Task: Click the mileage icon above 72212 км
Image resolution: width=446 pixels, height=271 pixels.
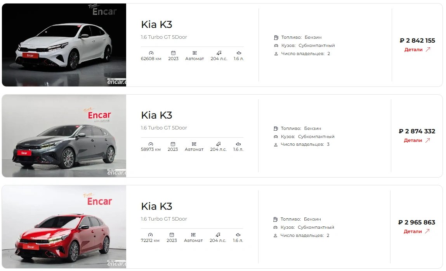Action: tap(151, 235)
